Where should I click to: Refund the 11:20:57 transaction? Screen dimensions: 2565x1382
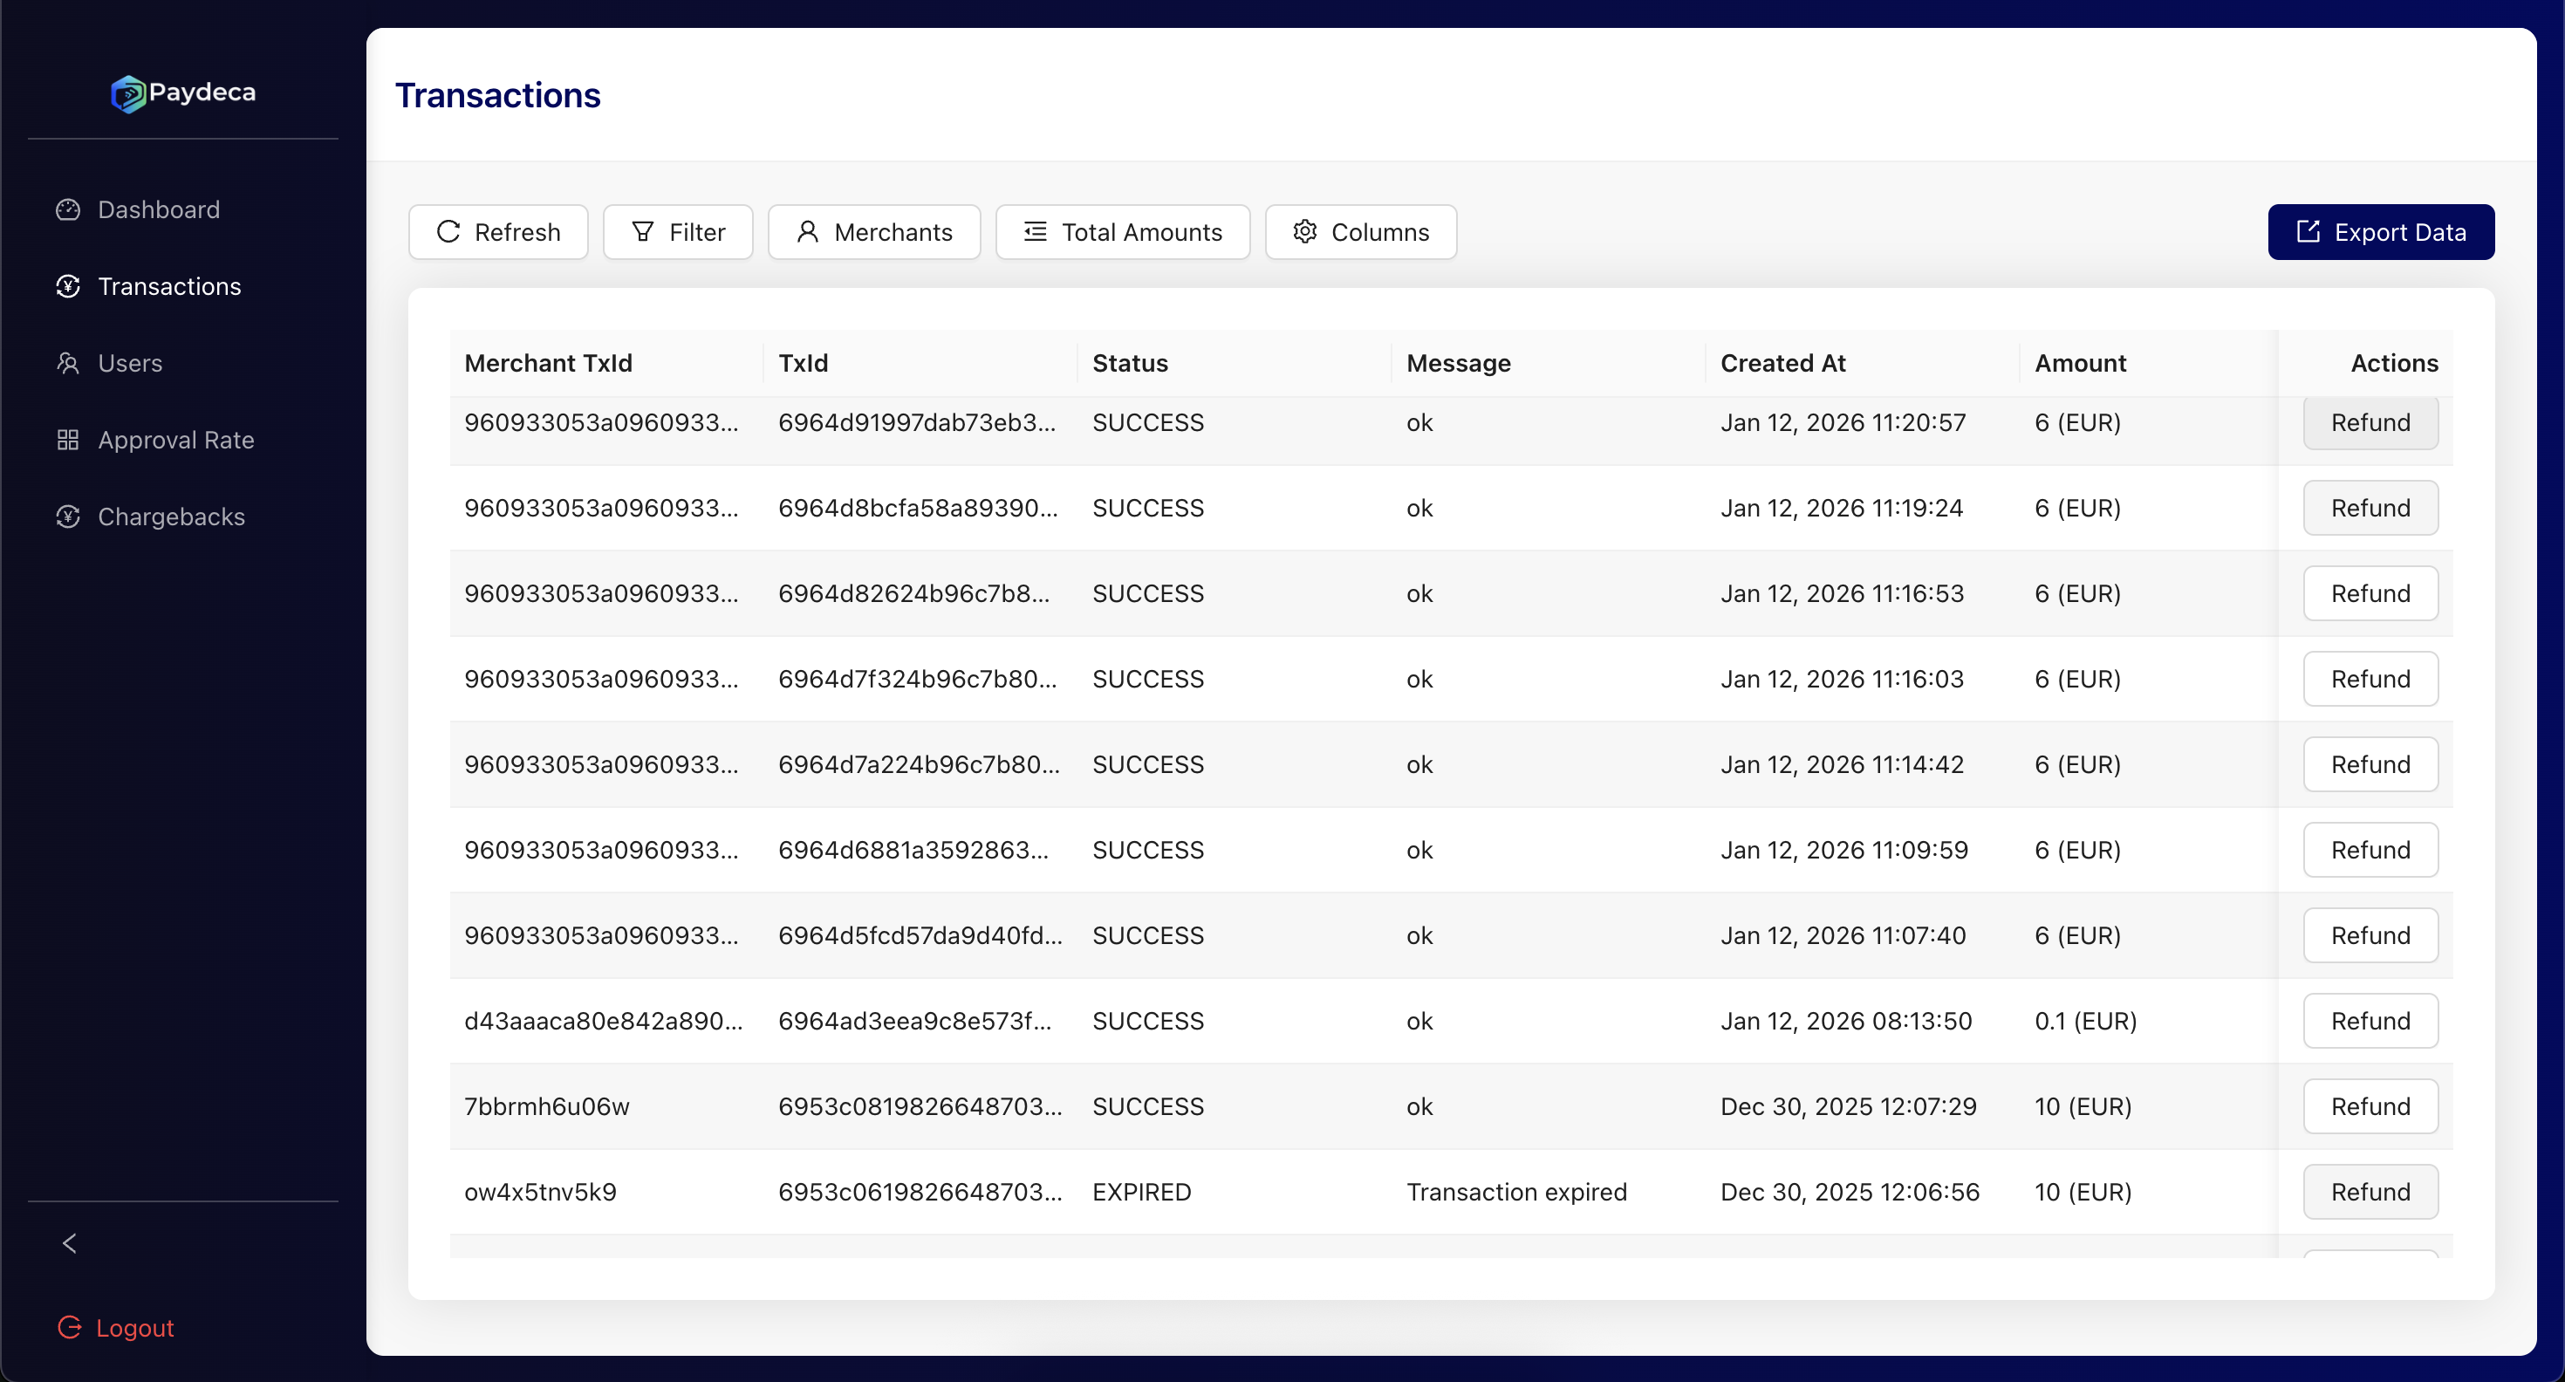(x=2370, y=422)
